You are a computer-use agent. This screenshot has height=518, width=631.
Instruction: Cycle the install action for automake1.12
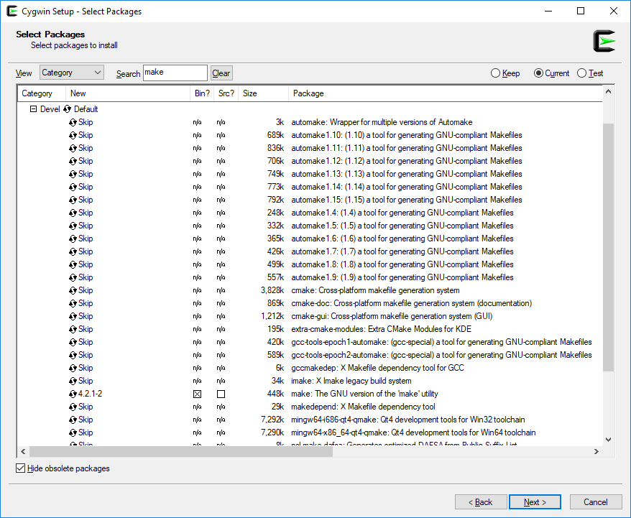(x=73, y=161)
